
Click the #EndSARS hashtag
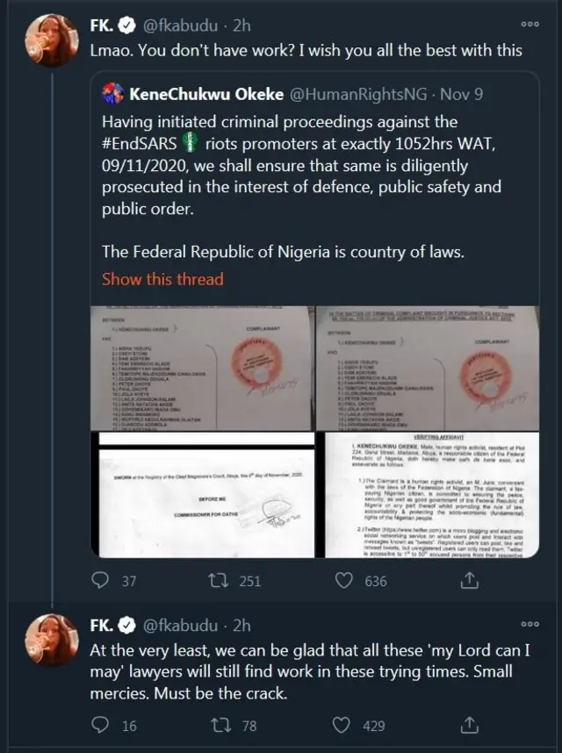pos(140,143)
